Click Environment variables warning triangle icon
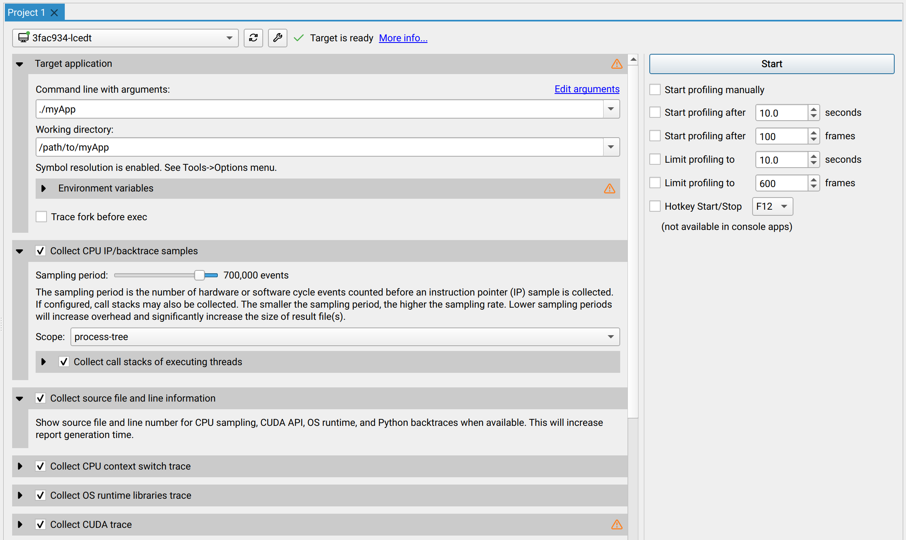906x540 pixels. (610, 189)
